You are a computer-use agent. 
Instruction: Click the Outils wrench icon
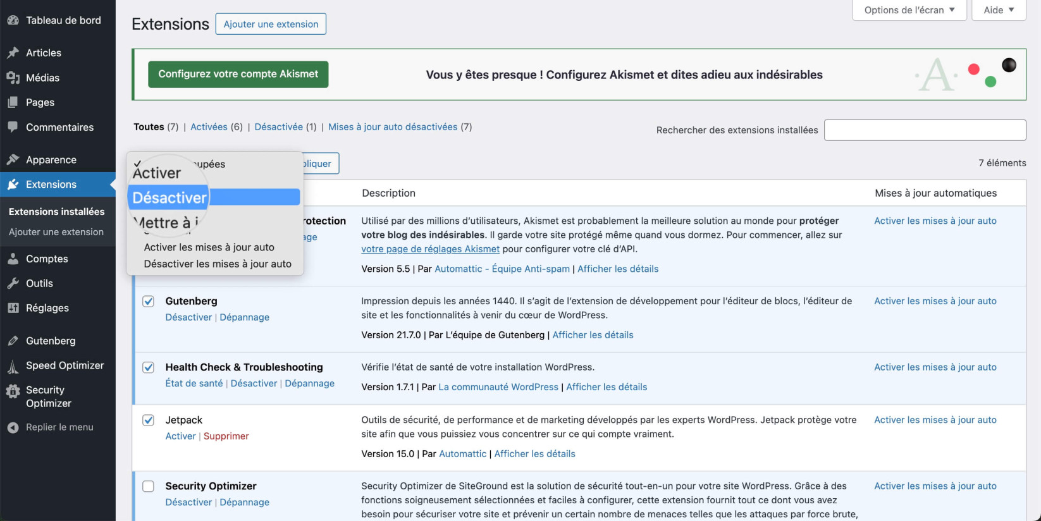point(13,283)
